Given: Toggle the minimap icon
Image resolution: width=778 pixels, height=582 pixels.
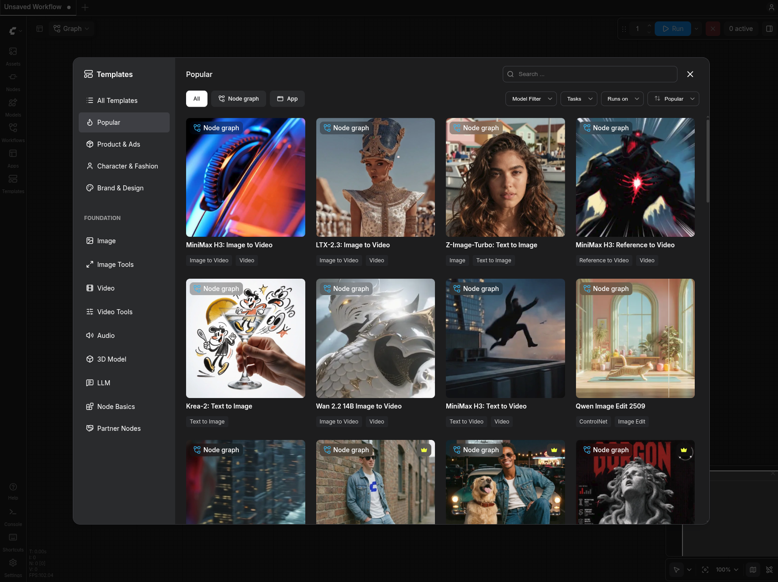Looking at the screenshot, I should (753, 570).
